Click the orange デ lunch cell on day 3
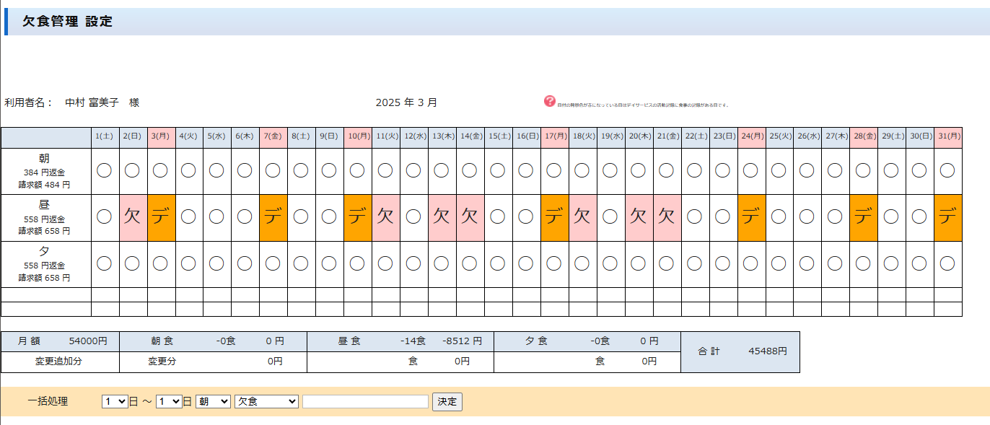This screenshot has width=990, height=425. point(161,217)
